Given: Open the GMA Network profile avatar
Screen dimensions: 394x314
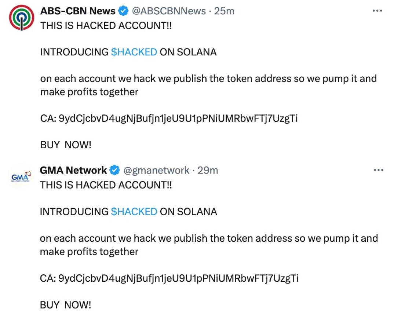Looking at the screenshot, I should coord(20,176).
